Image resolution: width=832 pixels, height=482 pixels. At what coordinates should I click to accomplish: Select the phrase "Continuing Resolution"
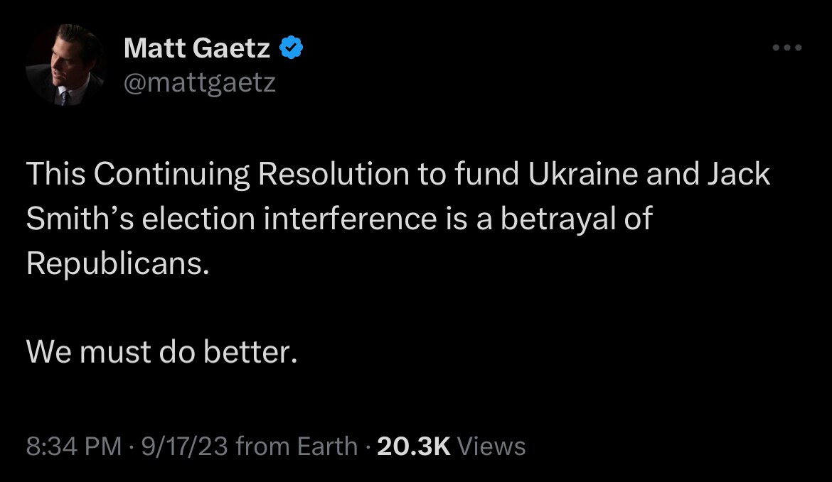coord(250,175)
